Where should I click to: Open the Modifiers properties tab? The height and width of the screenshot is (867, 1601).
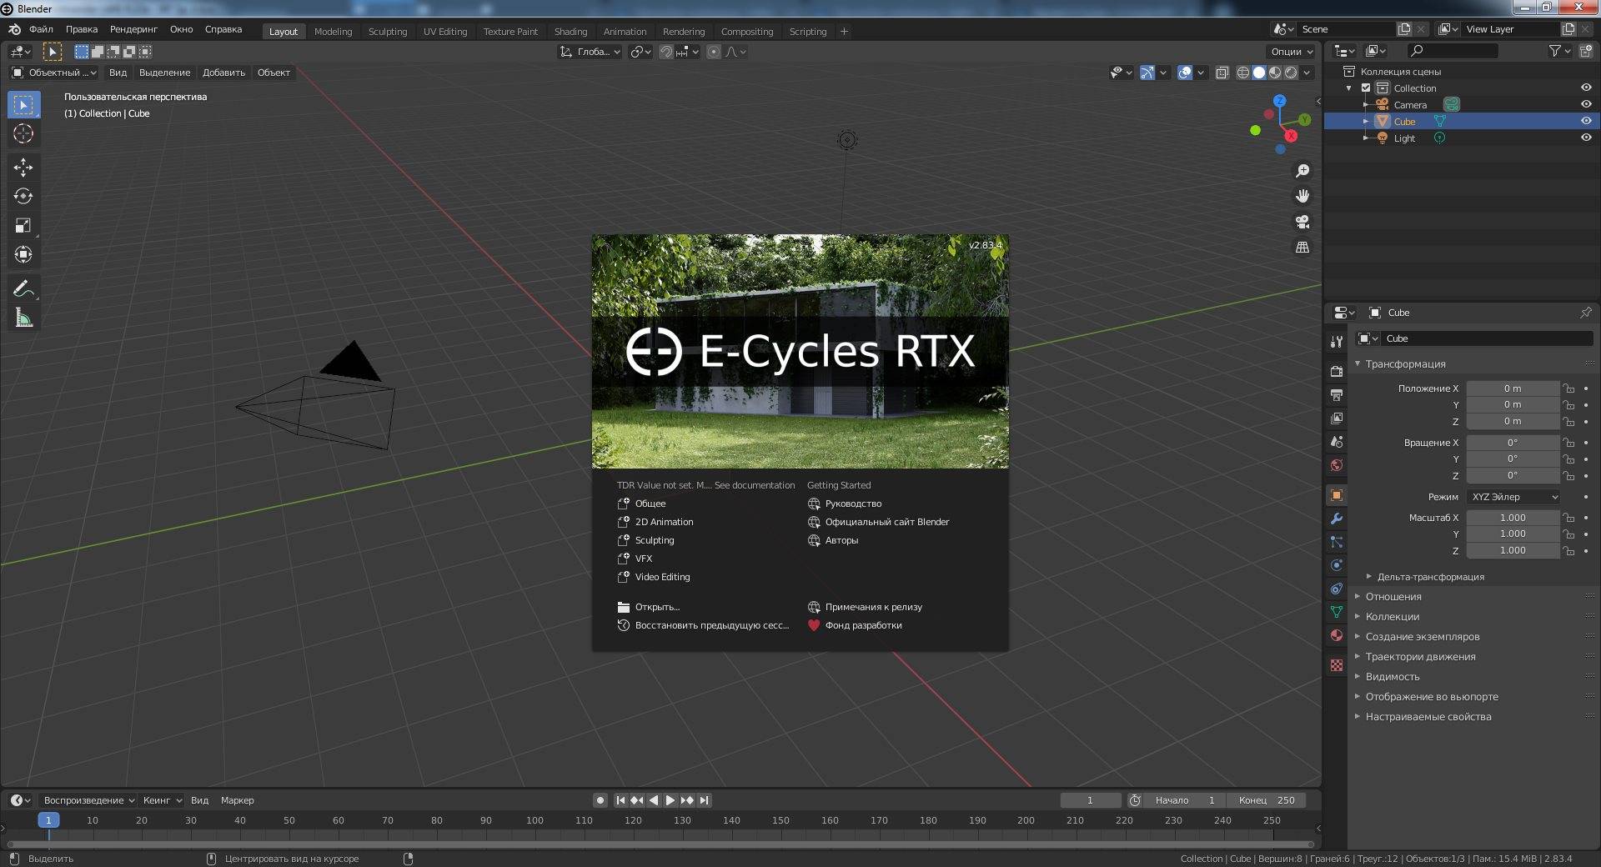[1337, 519]
